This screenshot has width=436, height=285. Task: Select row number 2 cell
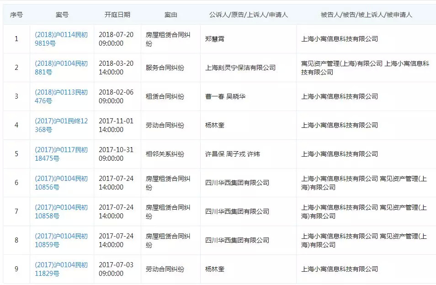coord(16,68)
